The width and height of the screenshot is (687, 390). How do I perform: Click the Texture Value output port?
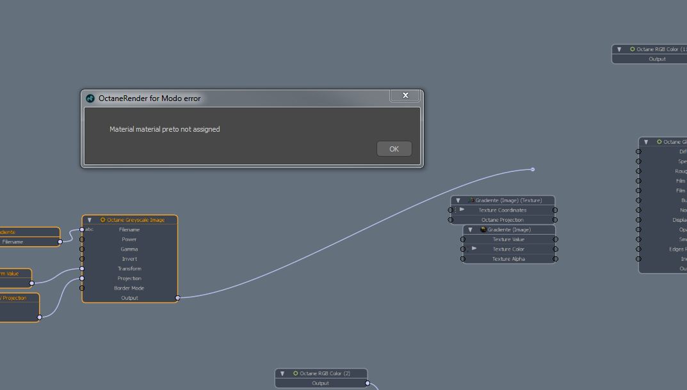[x=556, y=239]
